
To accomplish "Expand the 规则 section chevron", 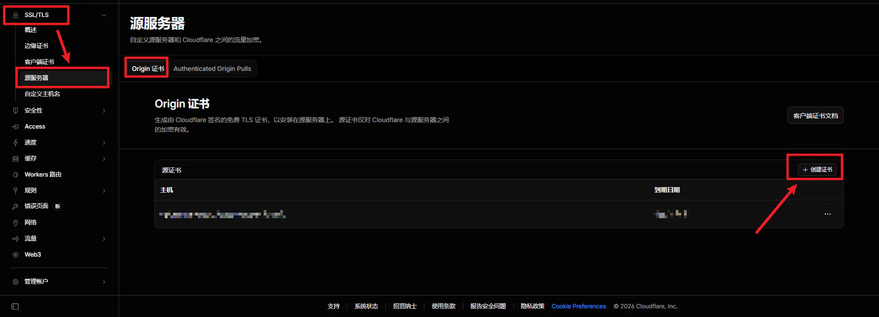I will pos(104,191).
